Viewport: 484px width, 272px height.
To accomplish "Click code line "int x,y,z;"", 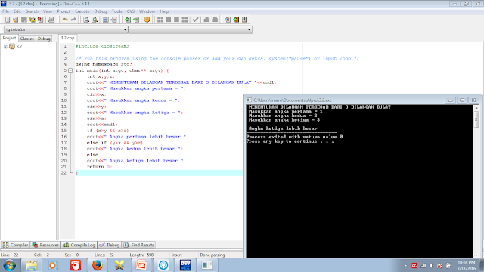I will 101,76.
